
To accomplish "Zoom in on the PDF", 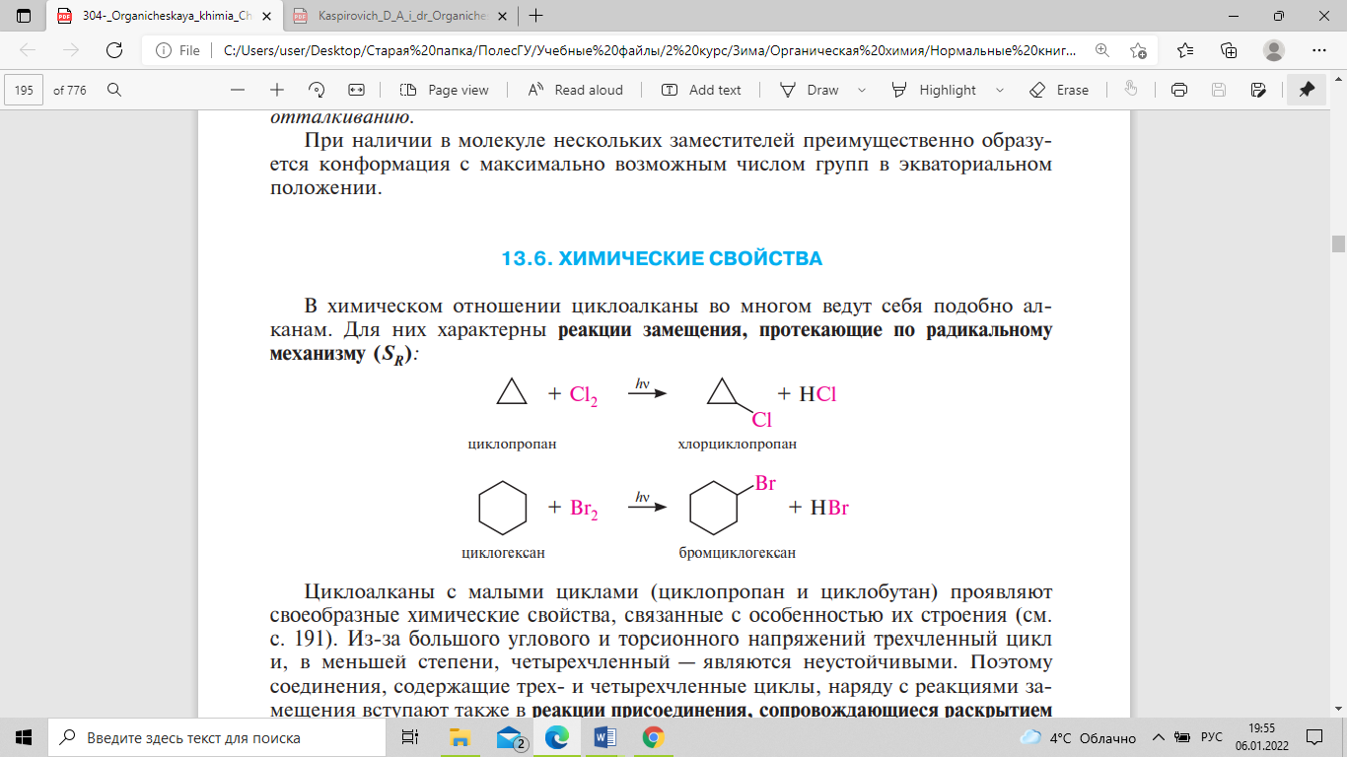I will tap(277, 90).
